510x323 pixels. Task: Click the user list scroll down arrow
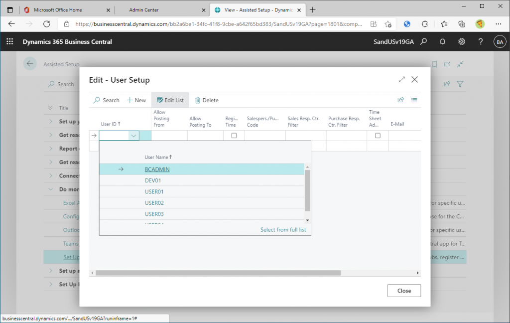307,220
